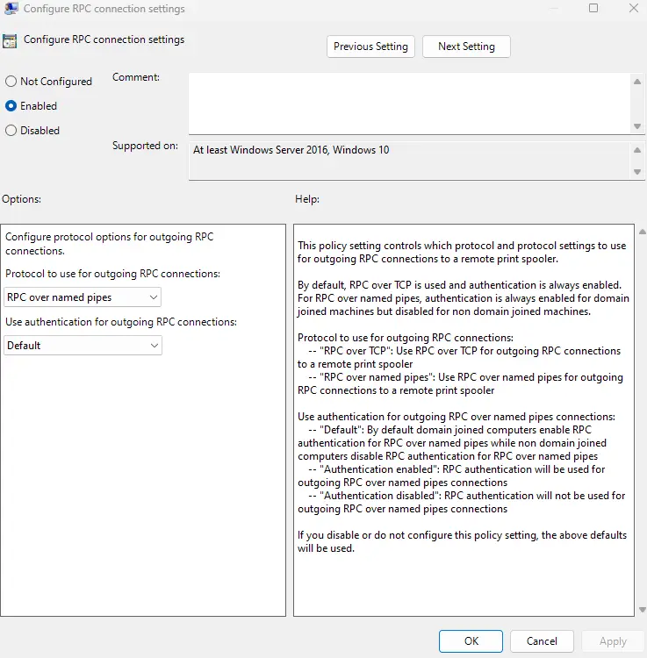Select the Disabled radio button
The image size is (647, 658).
11,131
